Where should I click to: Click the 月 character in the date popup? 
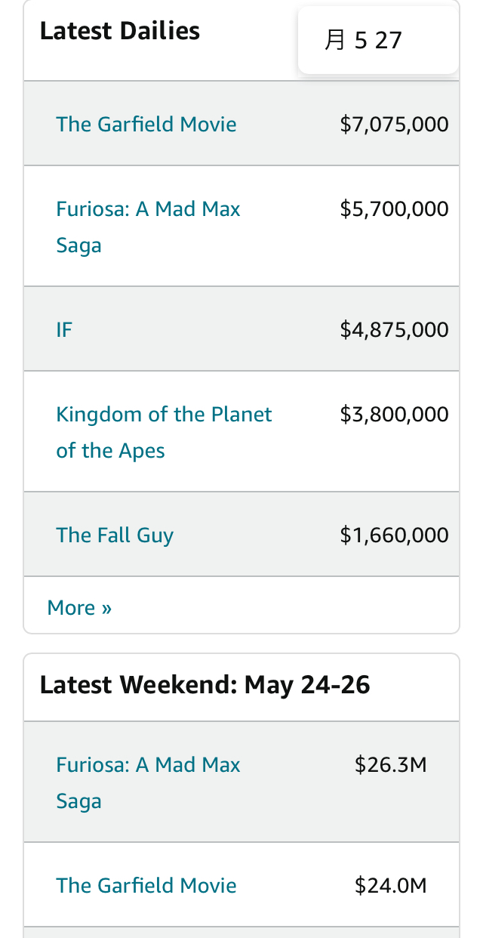pos(334,40)
